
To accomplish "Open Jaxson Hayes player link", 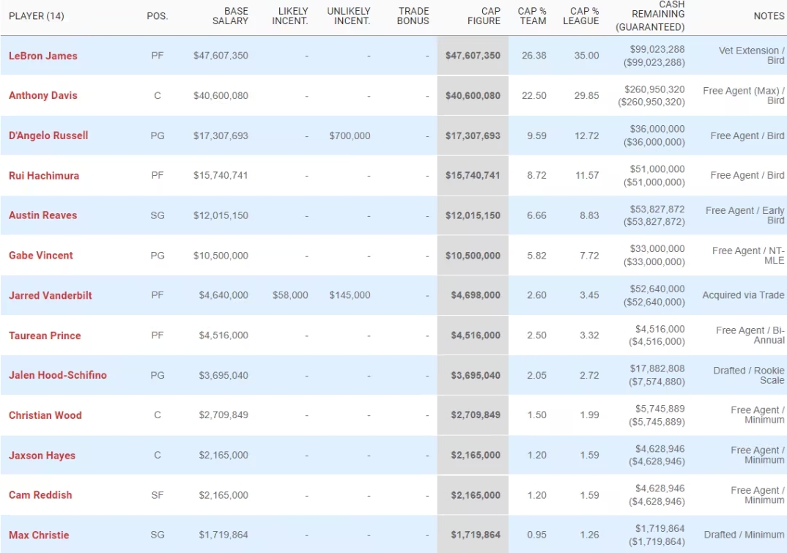I will 43,456.
